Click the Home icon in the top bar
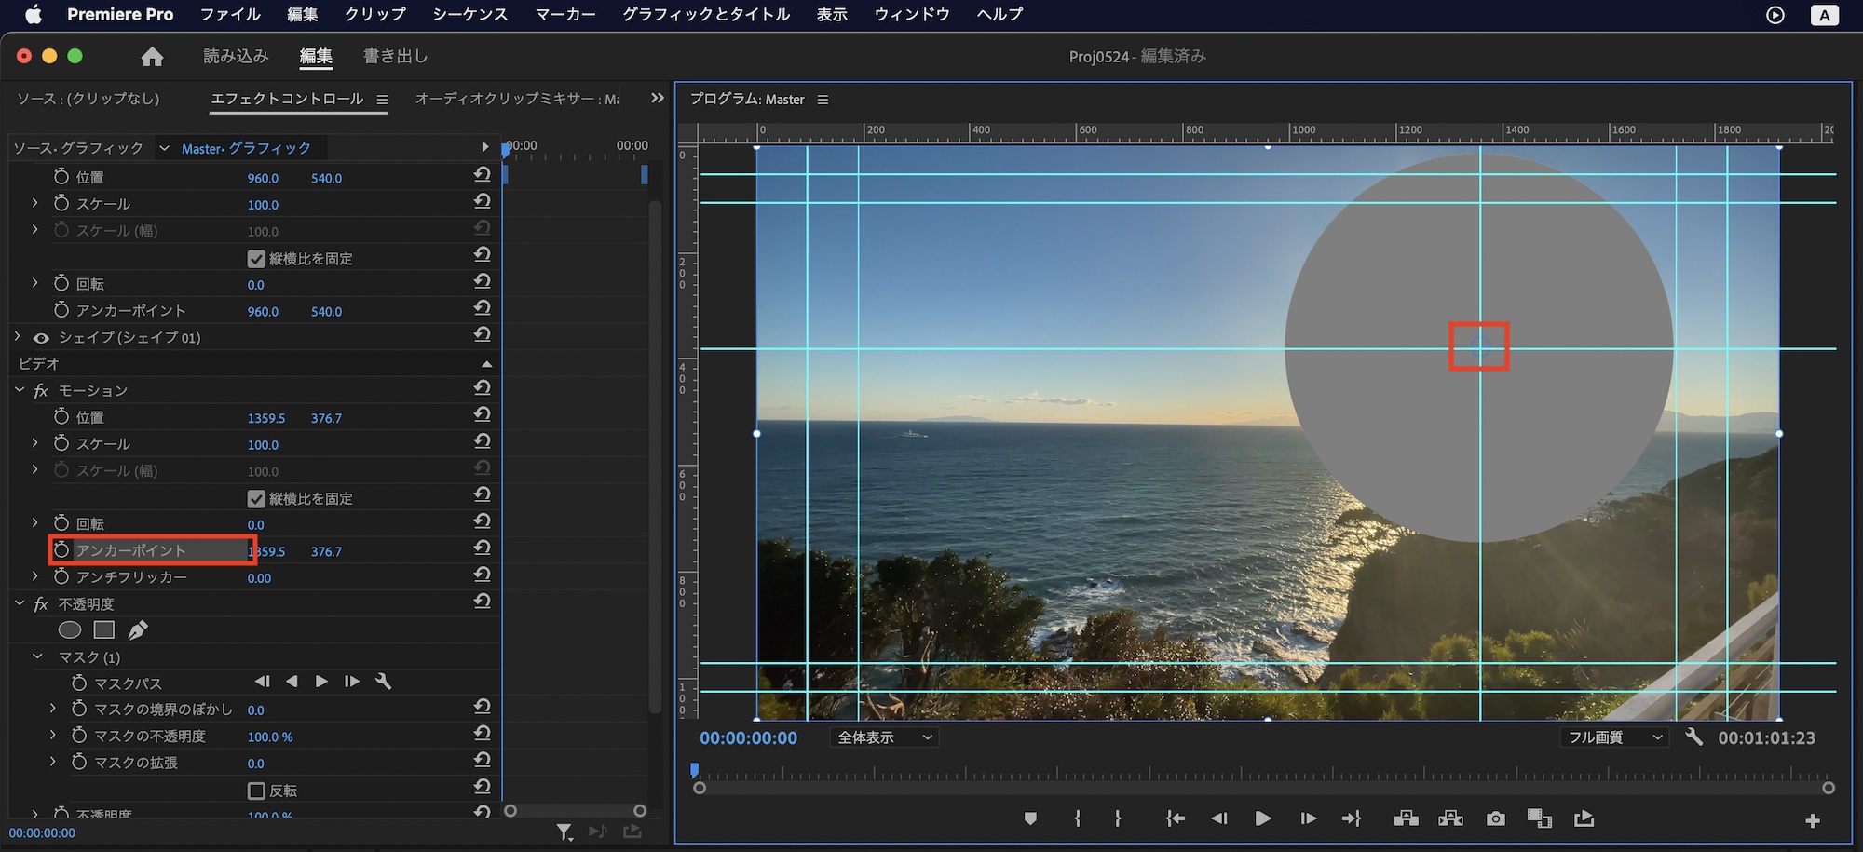1863x852 pixels. coord(152,57)
